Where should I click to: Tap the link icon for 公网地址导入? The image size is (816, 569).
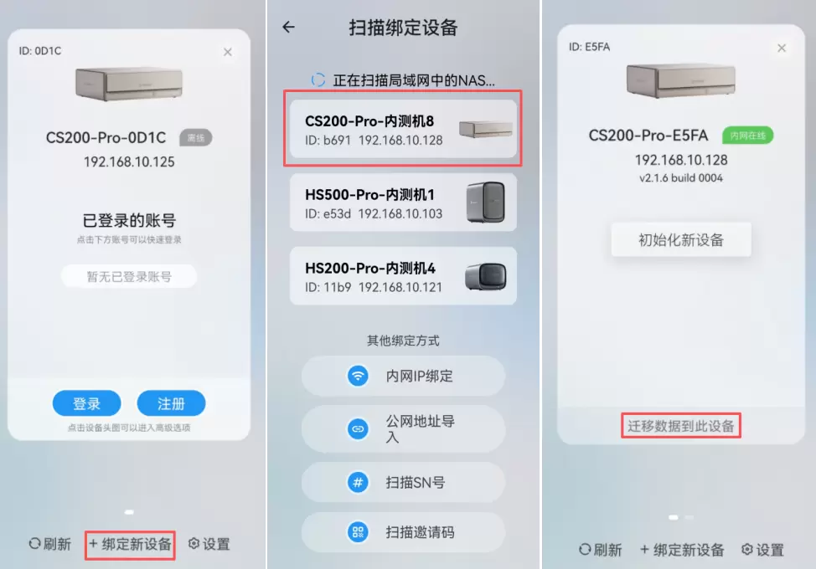pyautogui.click(x=358, y=428)
